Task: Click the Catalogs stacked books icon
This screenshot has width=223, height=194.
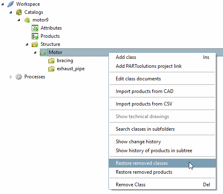Action: [x=19, y=12]
